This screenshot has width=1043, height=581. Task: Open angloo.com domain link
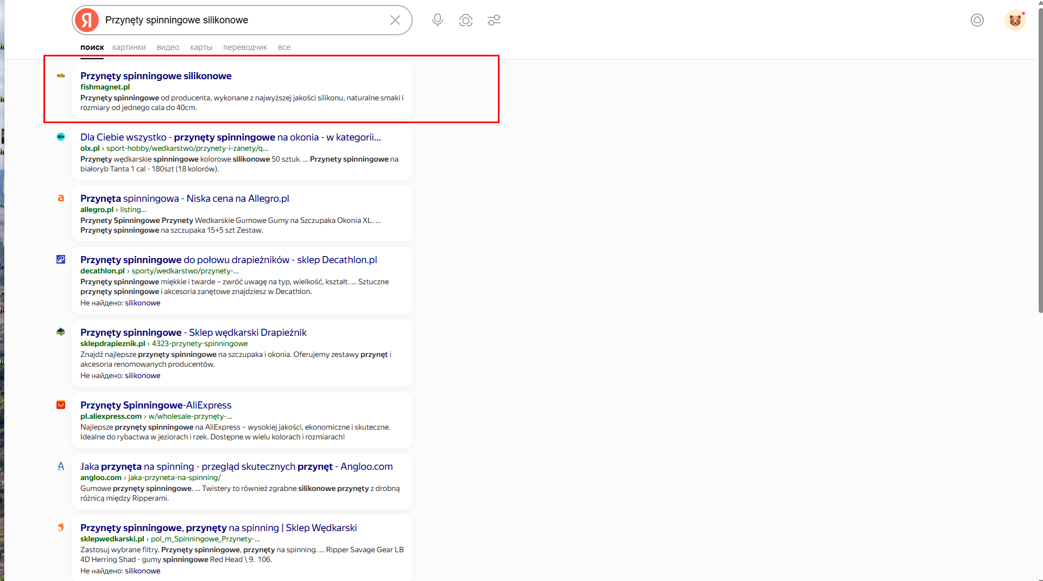101,477
